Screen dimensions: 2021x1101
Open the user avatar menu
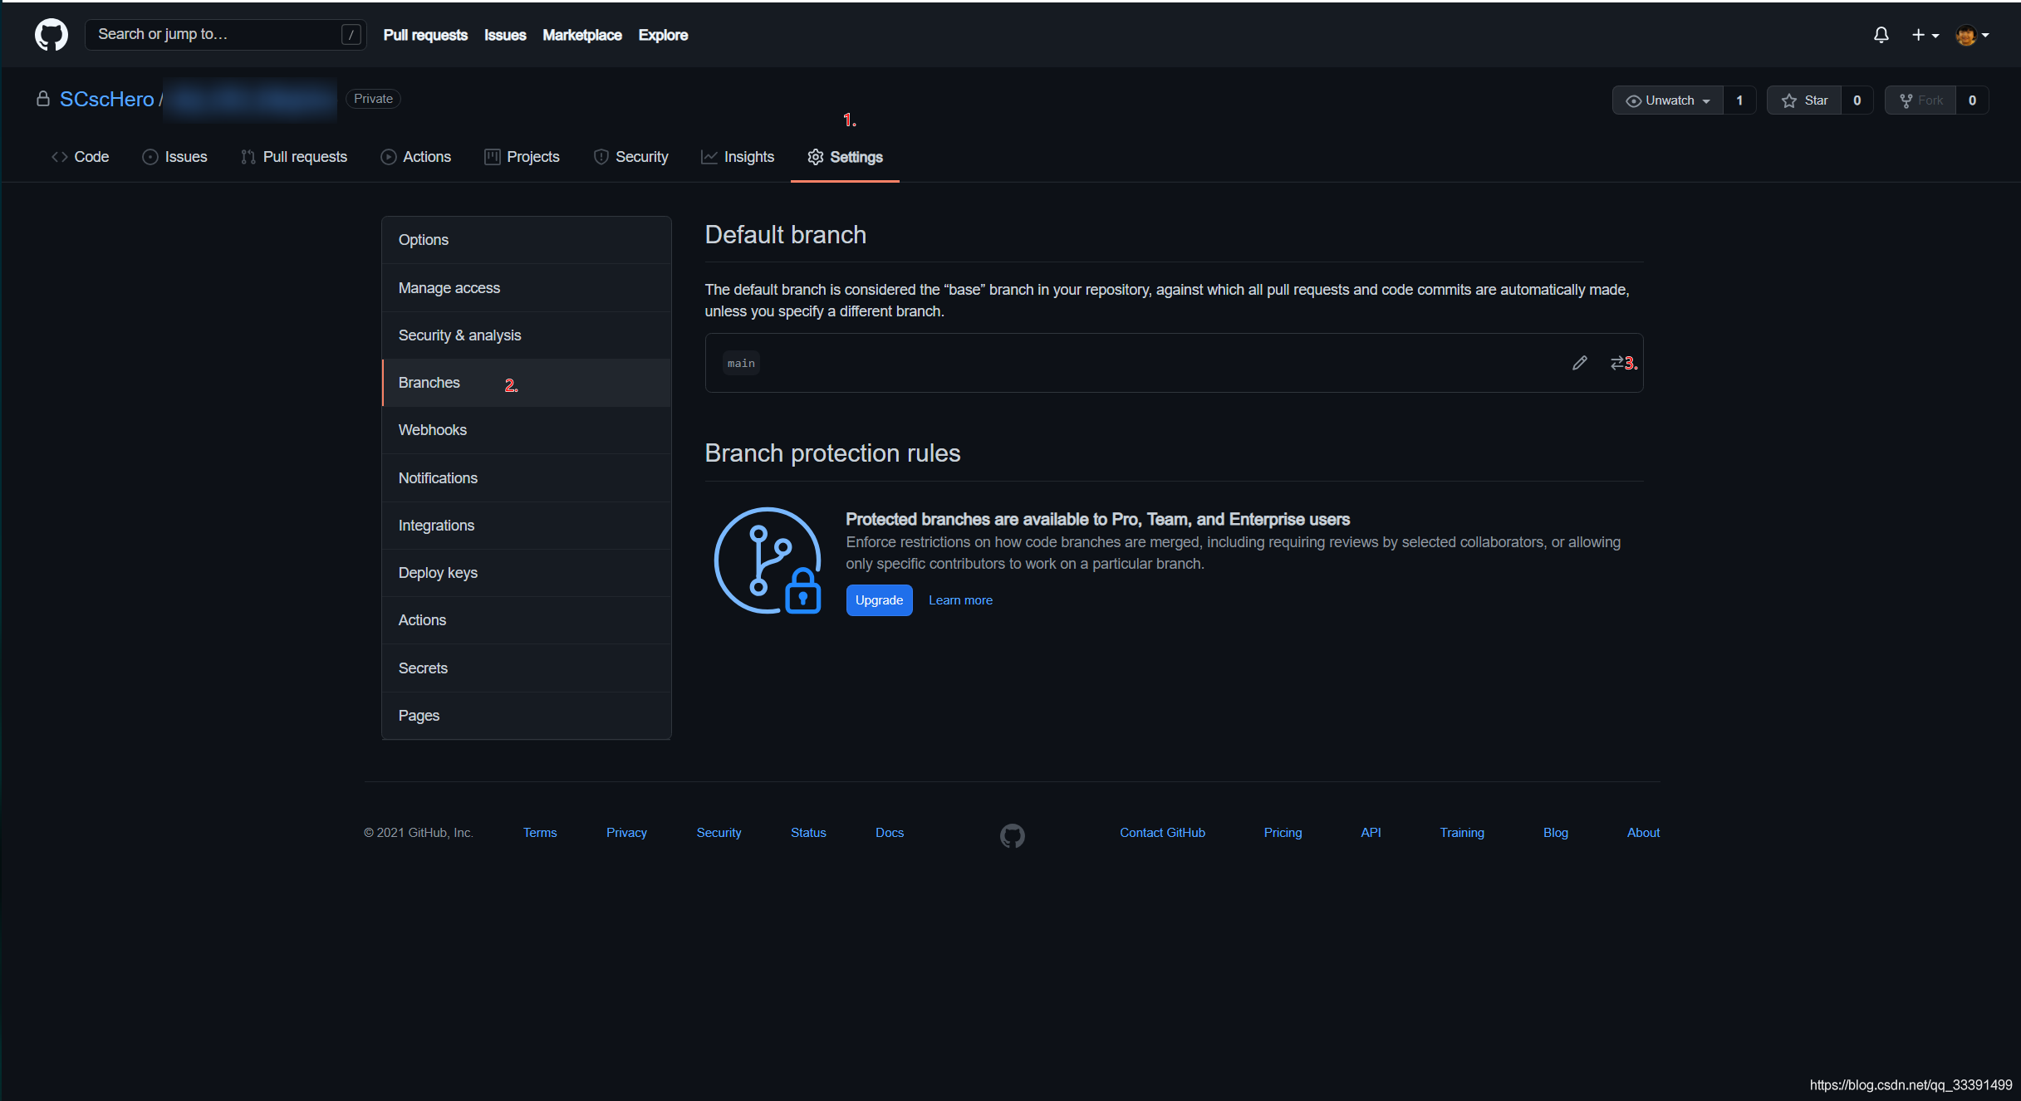click(1972, 35)
